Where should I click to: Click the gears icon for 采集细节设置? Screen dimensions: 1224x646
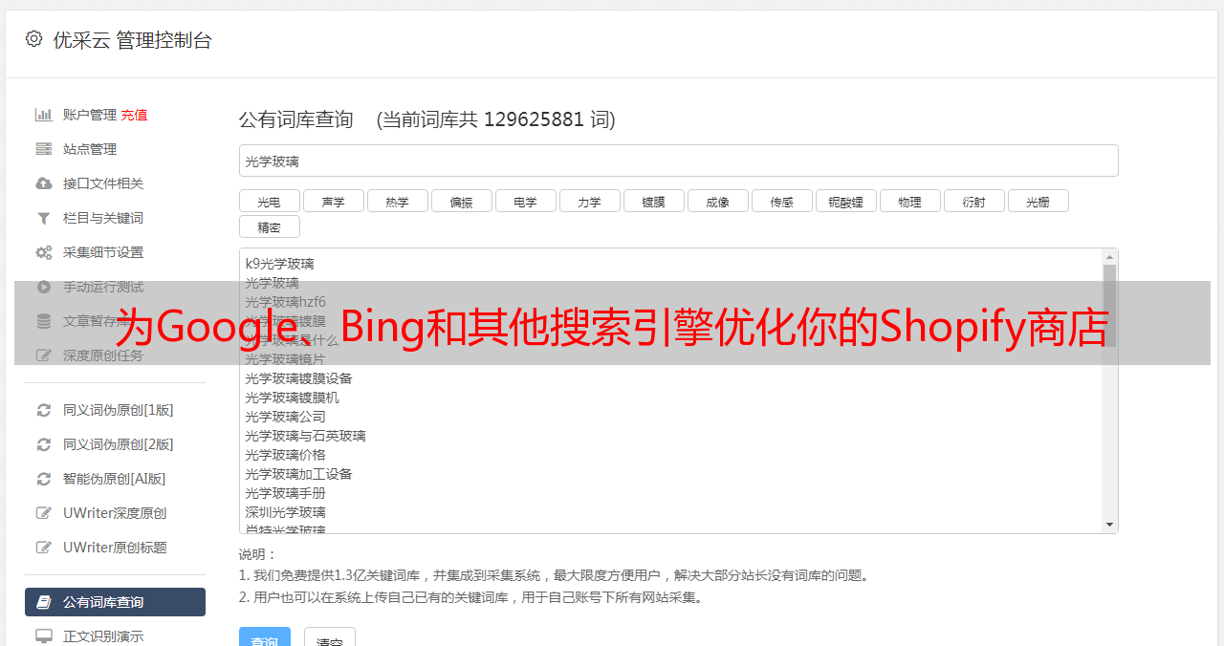[x=43, y=252]
